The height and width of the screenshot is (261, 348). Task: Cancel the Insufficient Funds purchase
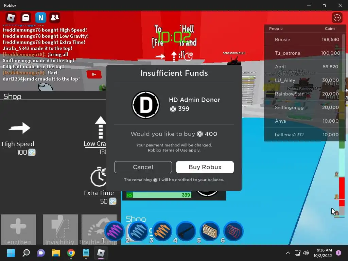point(143,167)
